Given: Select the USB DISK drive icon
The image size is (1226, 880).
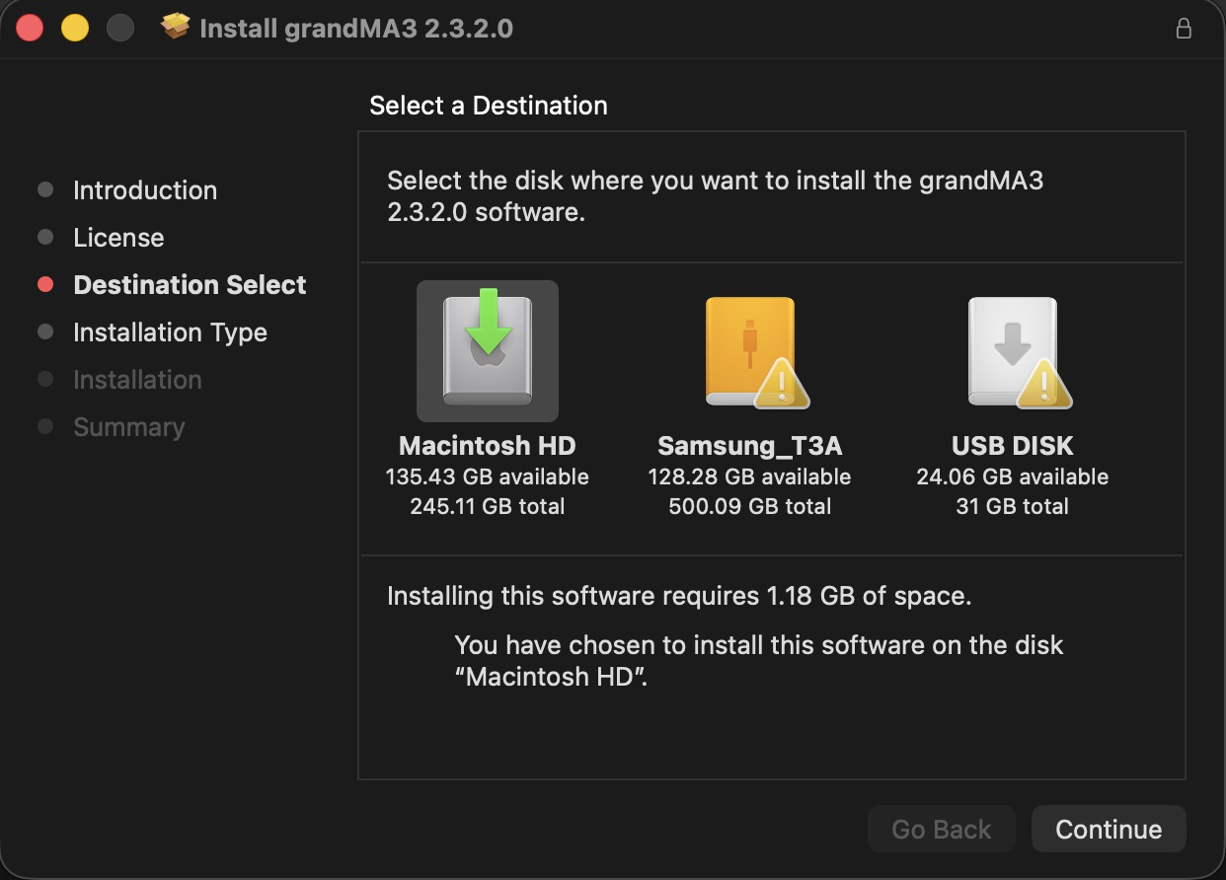Looking at the screenshot, I should [1020, 352].
